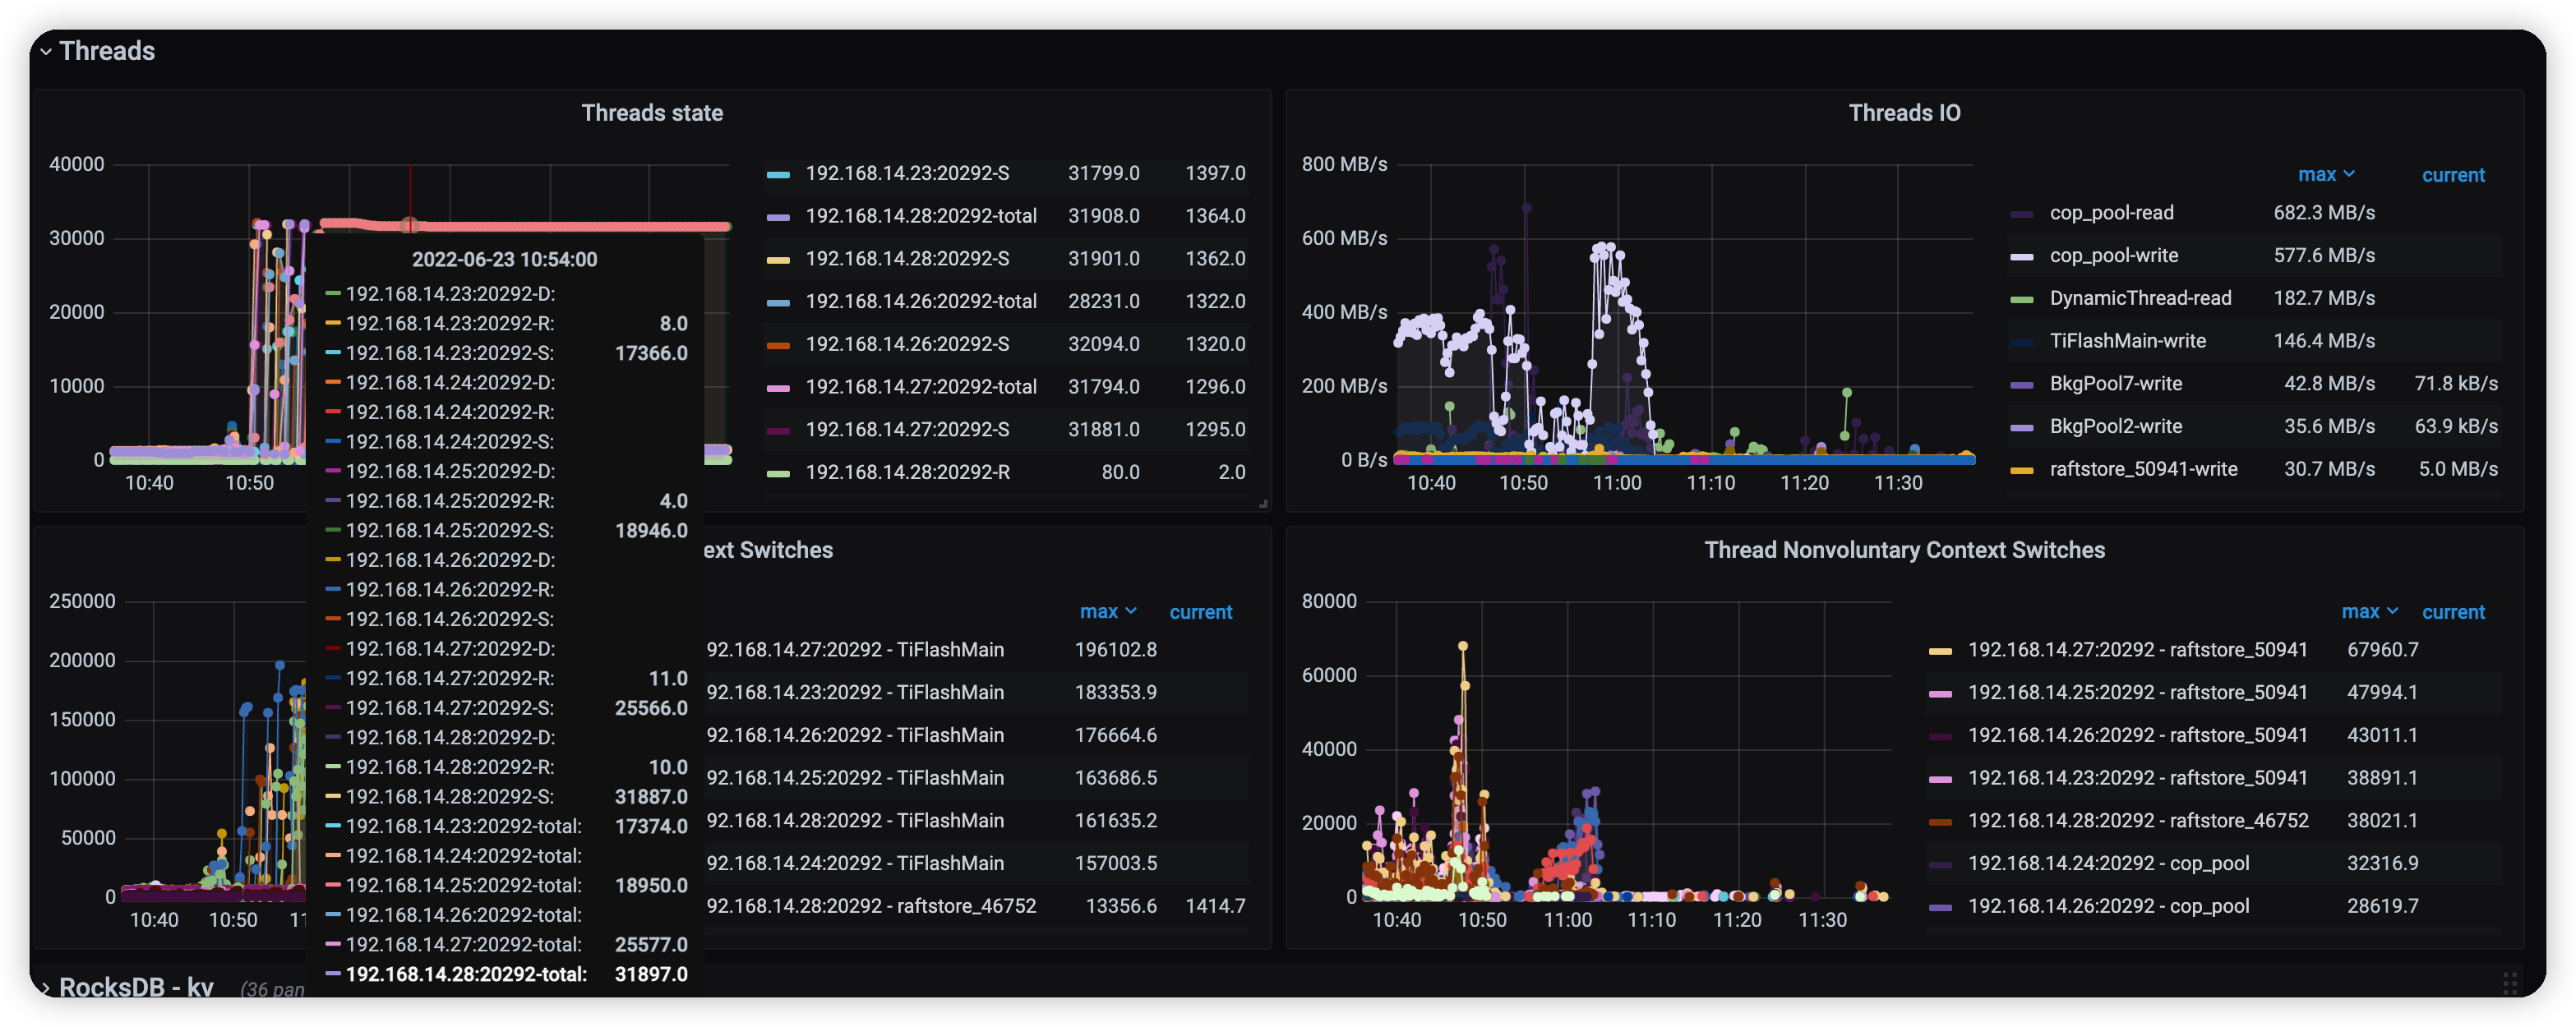Screen dimensions: 2576x1027
Task: Click BkgPool7-write legend color icon
Action: coord(2021,385)
